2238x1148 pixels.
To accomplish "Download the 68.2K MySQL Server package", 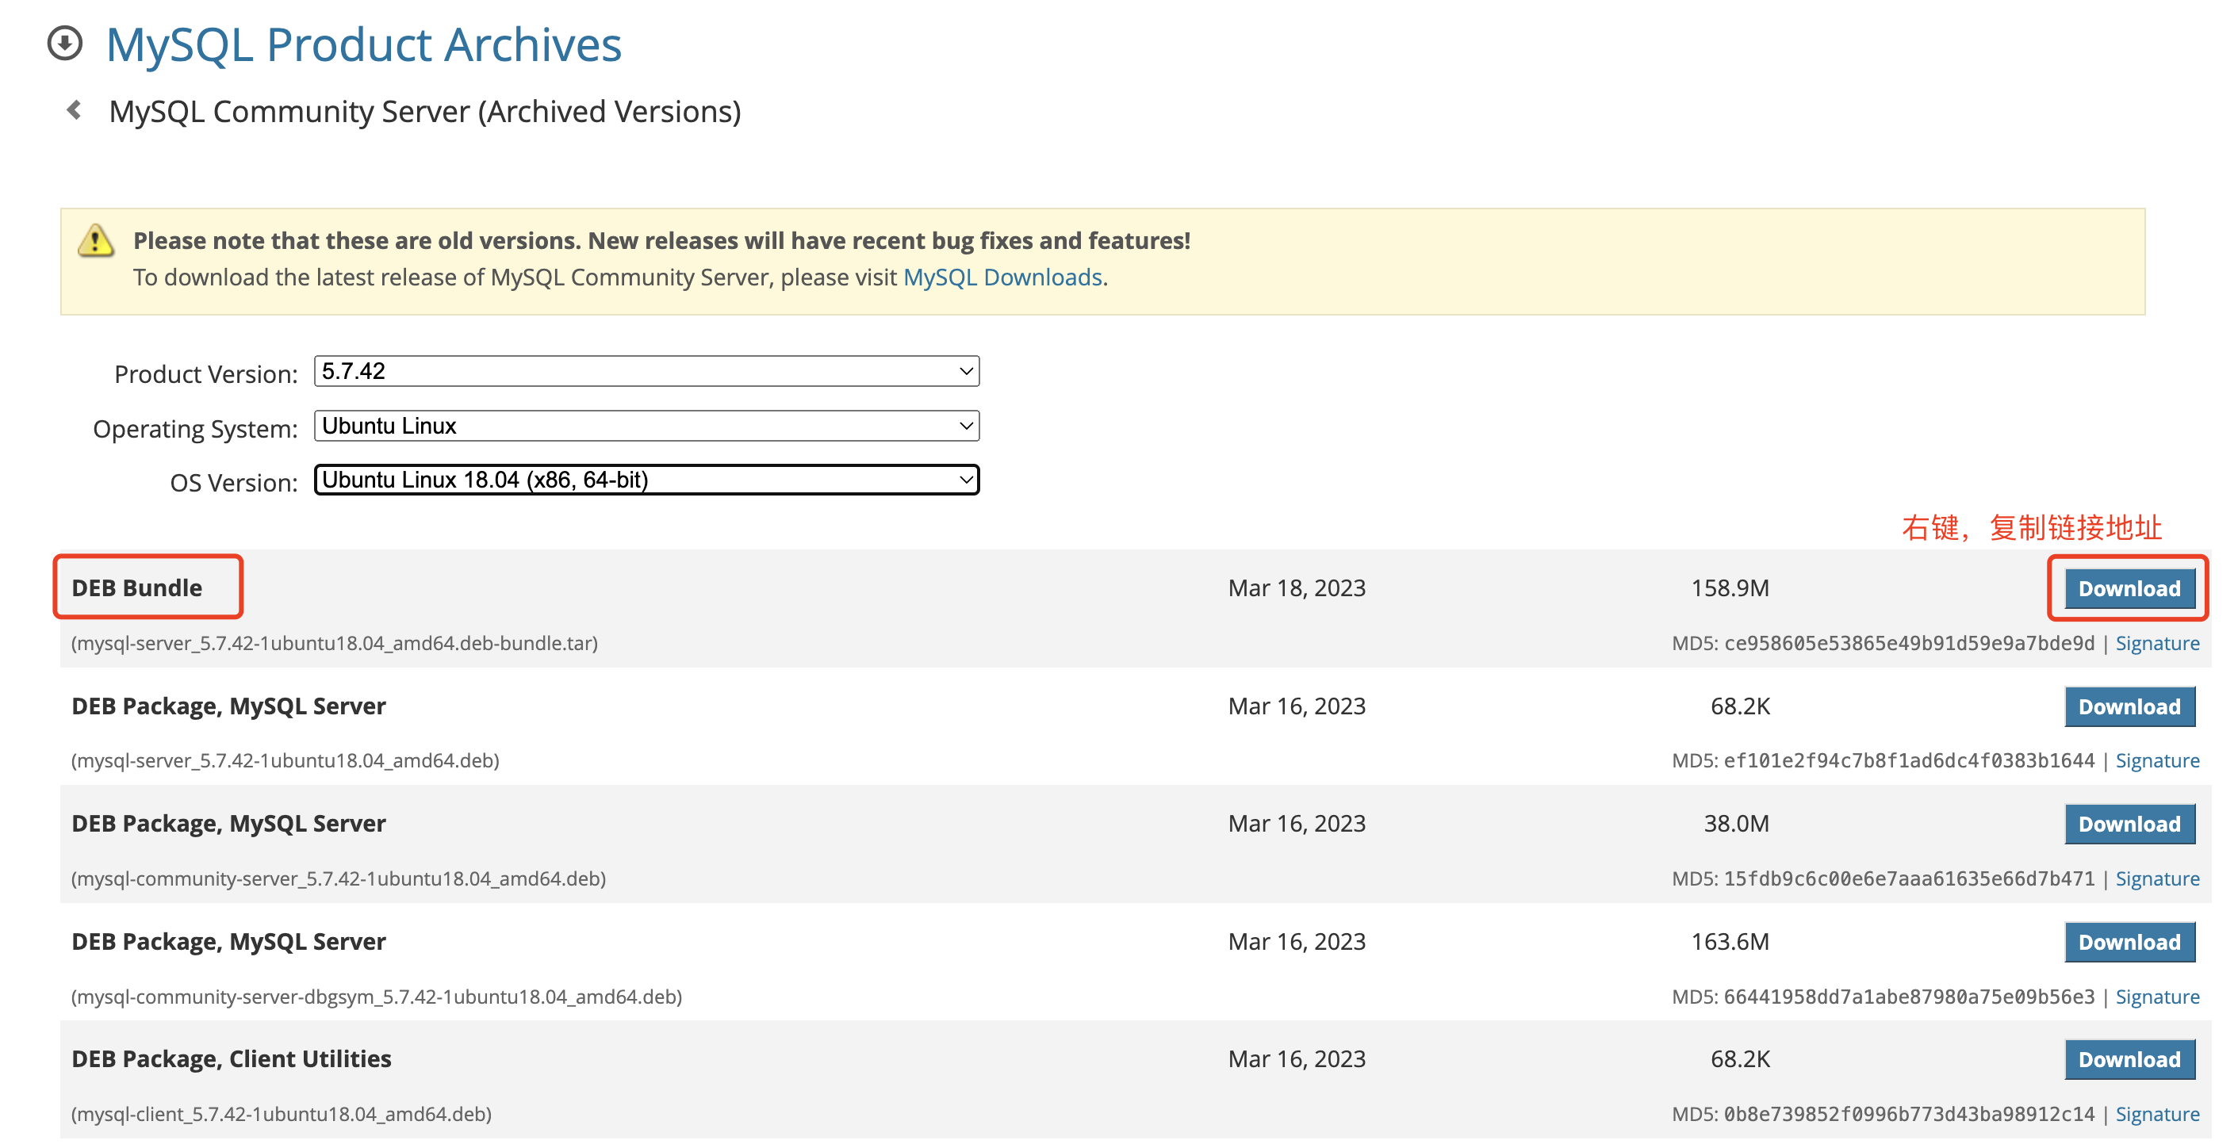I will (x=2129, y=707).
